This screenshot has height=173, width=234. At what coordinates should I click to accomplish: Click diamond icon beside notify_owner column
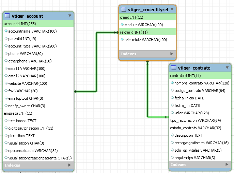(x=6, y=105)
